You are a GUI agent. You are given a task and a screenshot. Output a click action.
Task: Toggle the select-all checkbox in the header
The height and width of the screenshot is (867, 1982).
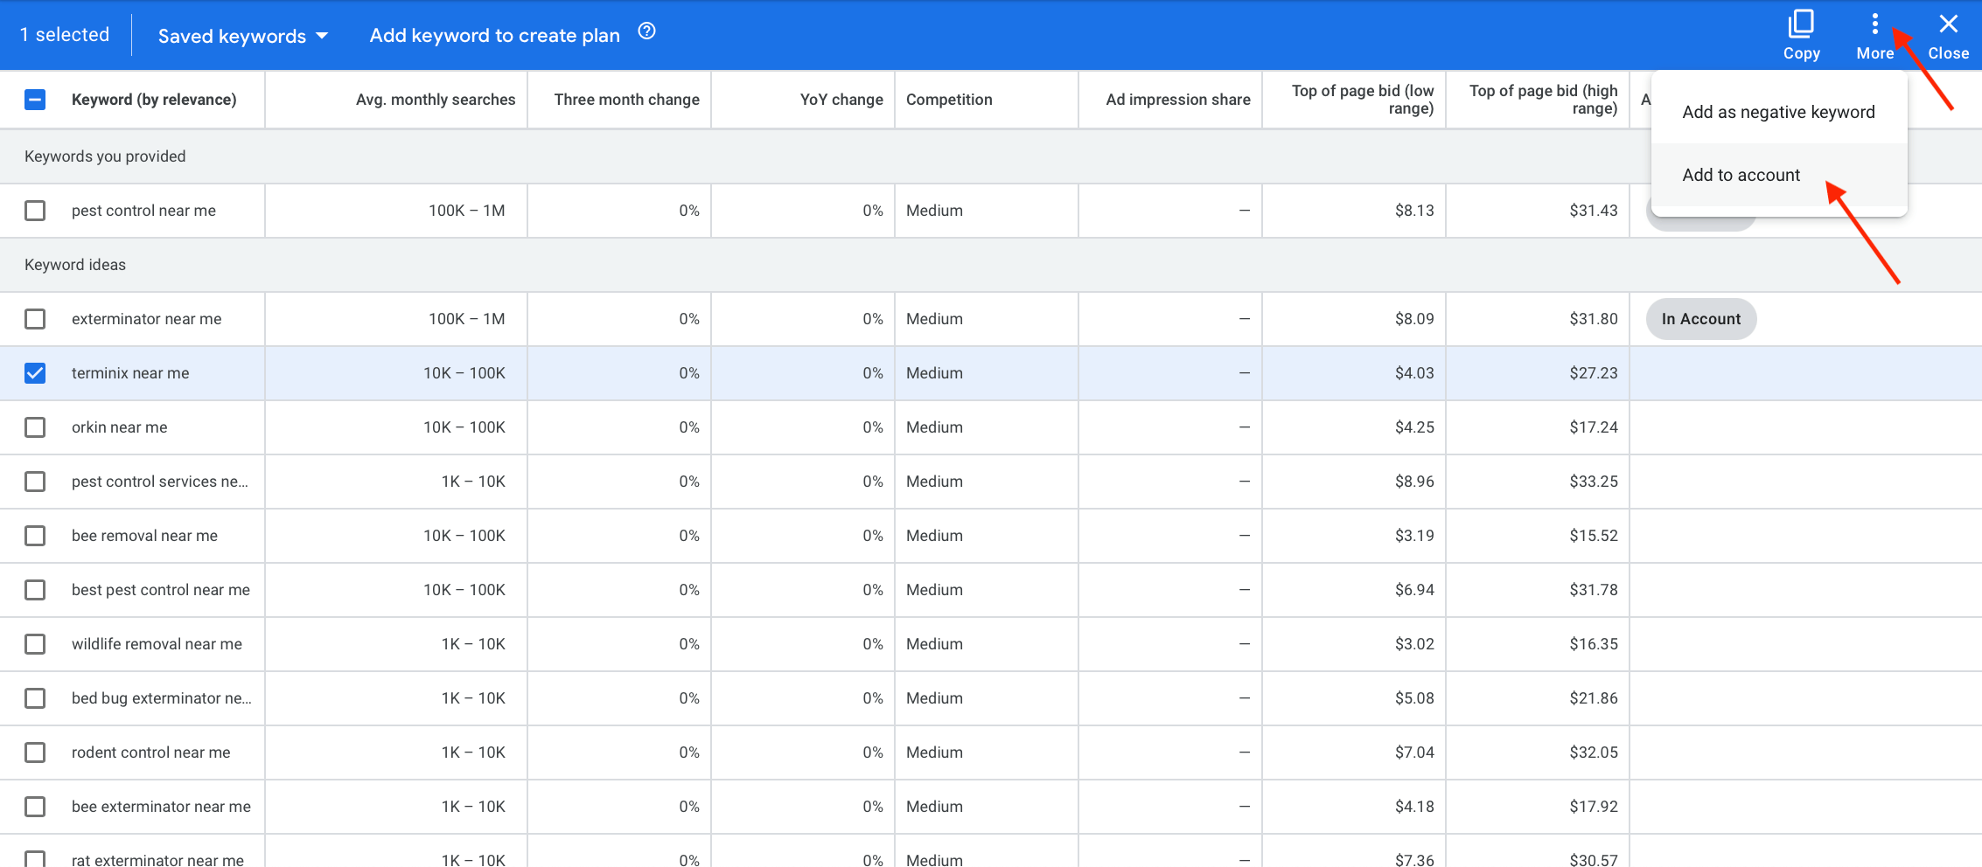pos(35,100)
